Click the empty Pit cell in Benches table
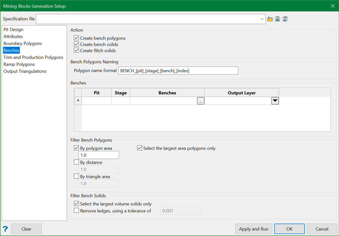339x236 pixels. pyautogui.click(x=97, y=101)
